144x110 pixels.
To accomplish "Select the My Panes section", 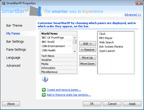I will pyautogui.click(x=13, y=34).
